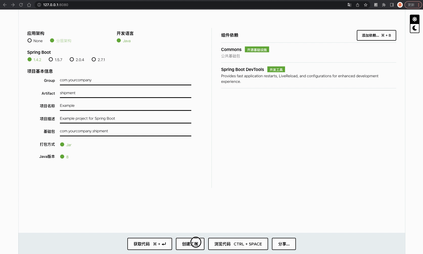The image size is (423, 254).
Task: Click the Group input field
Action: [126, 80]
